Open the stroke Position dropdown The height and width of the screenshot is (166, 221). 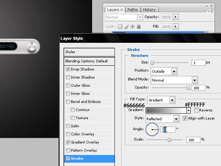click(174, 71)
